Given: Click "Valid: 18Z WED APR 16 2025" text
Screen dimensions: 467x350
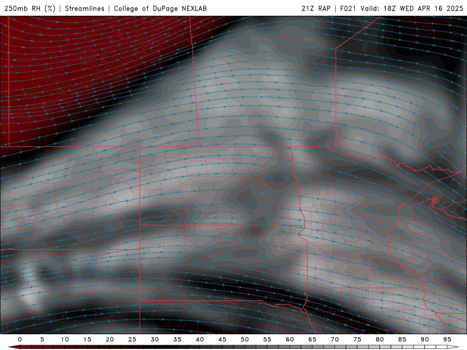Looking at the screenshot, I should pyautogui.click(x=412, y=8).
